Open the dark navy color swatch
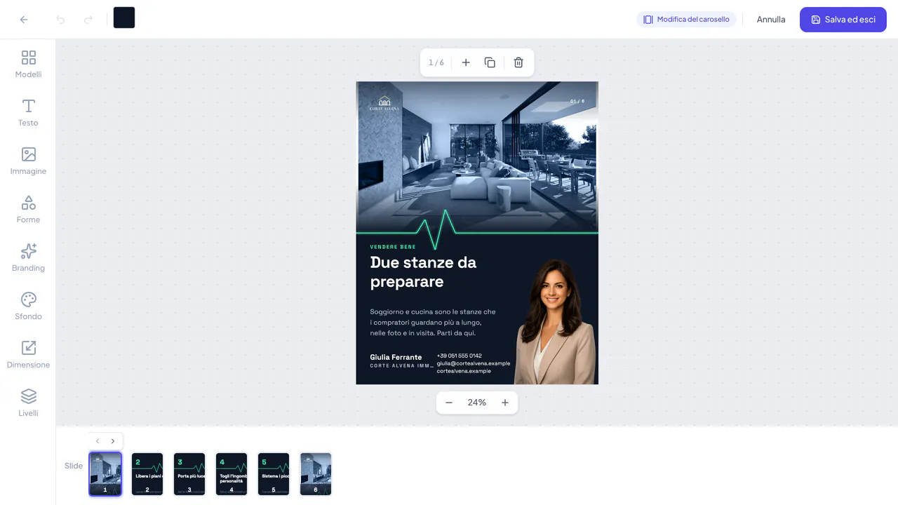Screen dimensions: 898x505 click(124, 18)
